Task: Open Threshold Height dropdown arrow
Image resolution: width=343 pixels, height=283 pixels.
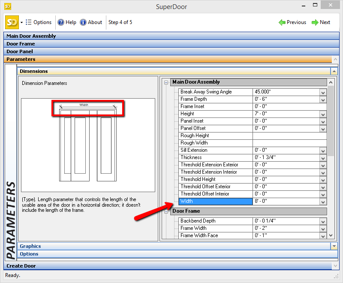Action: point(323,180)
